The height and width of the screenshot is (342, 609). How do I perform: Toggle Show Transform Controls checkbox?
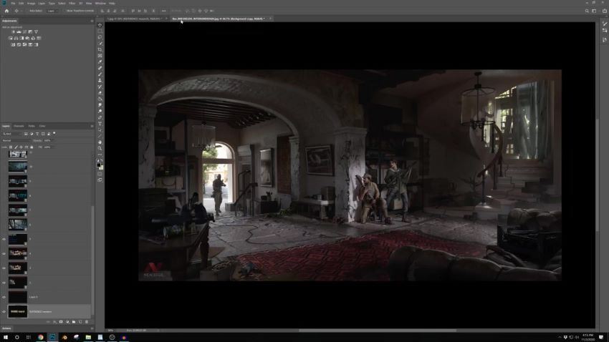[x=65, y=11]
